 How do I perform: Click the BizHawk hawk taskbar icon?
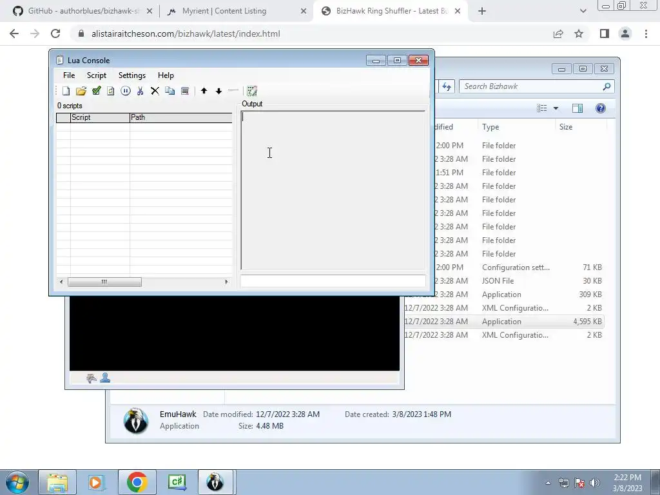click(215, 482)
